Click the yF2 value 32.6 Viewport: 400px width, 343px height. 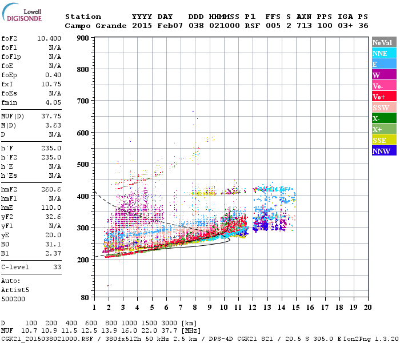tap(53, 217)
